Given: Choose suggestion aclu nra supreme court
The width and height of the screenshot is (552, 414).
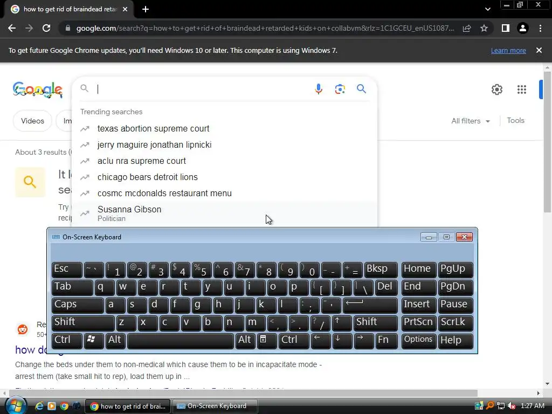Looking at the screenshot, I should click(x=224, y=161).
